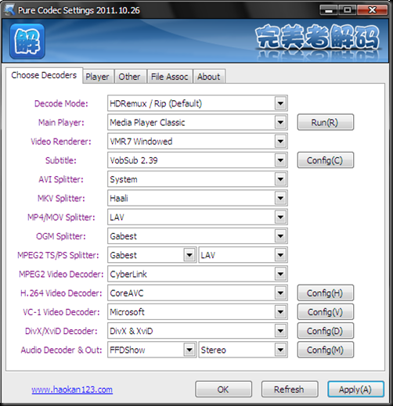Open the Player tab
Image resolution: width=393 pixels, height=406 pixels.
pyautogui.click(x=97, y=77)
